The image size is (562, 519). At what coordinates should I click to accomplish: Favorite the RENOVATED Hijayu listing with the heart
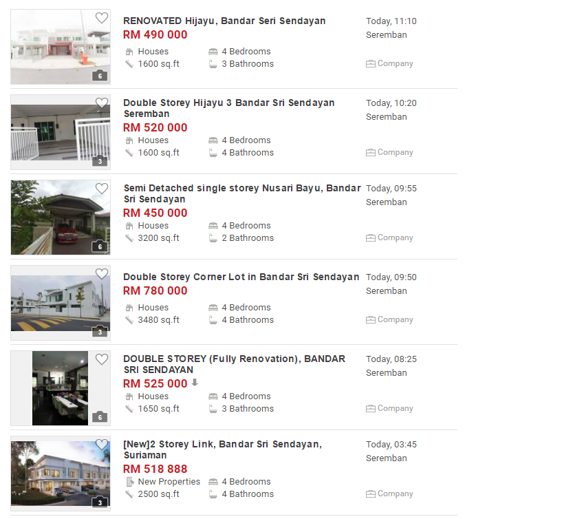coord(102,18)
